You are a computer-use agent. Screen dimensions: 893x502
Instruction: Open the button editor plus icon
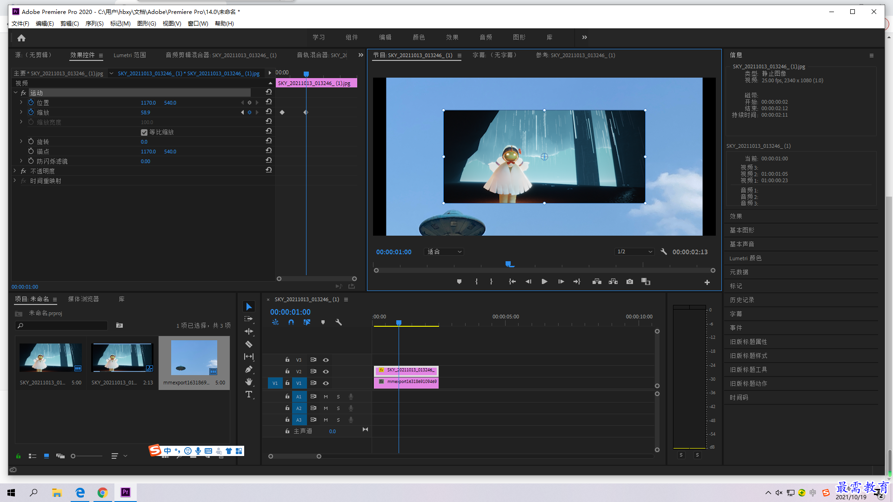tap(707, 282)
